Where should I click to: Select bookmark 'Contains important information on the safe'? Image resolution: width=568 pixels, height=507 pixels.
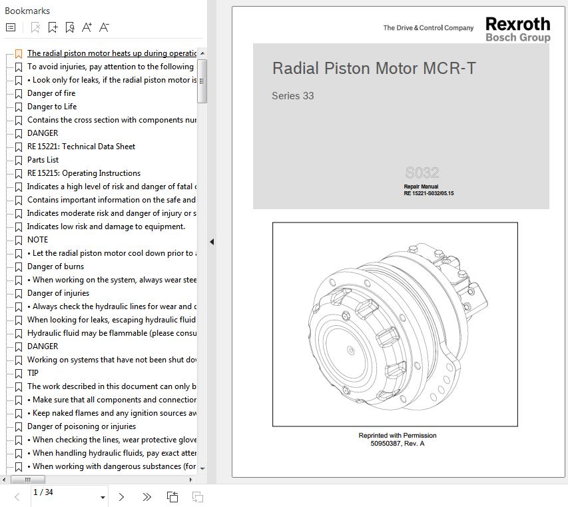(112, 200)
